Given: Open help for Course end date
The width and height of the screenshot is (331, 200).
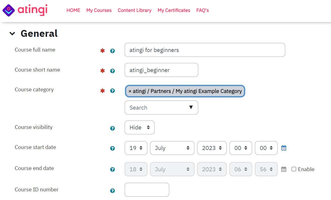Looking at the screenshot, I should (112, 169).
